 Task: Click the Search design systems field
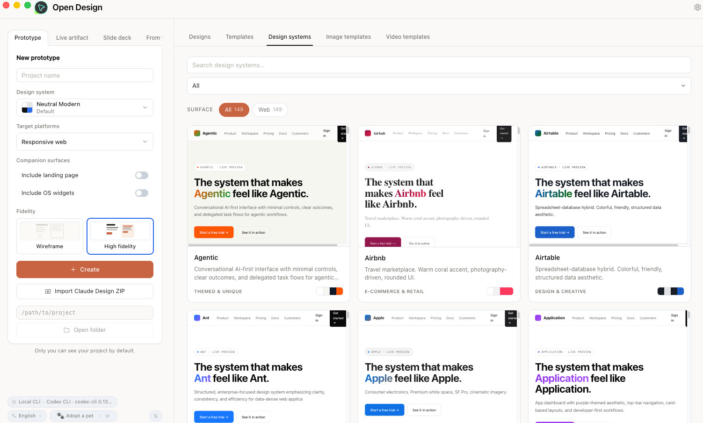coord(439,65)
